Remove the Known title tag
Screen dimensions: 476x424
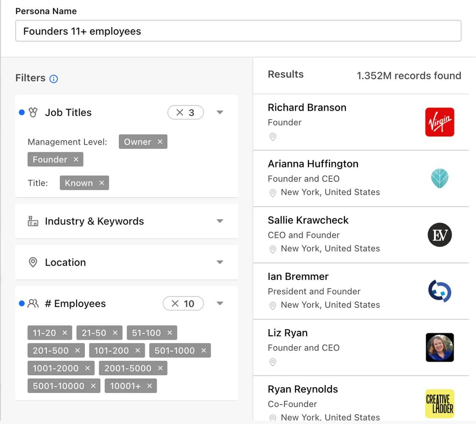102,183
